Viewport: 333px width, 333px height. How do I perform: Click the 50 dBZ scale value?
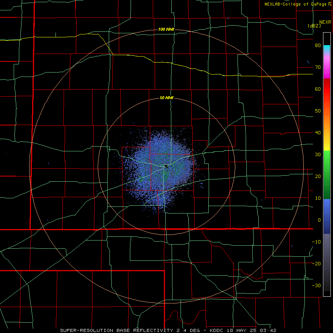click(x=318, y=111)
